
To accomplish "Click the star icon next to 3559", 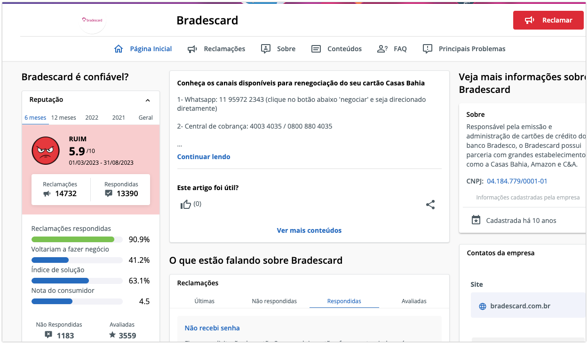I will coord(112,335).
